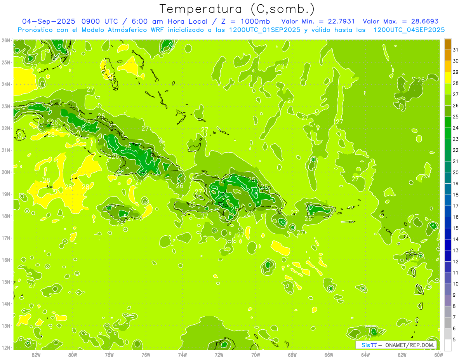466x360 pixels.
Task: Click the 14N latitude axis label
Action: pos(6,304)
